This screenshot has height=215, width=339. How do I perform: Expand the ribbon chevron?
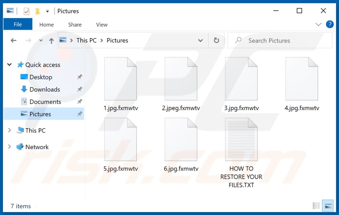pyautogui.click(x=318, y=24)
